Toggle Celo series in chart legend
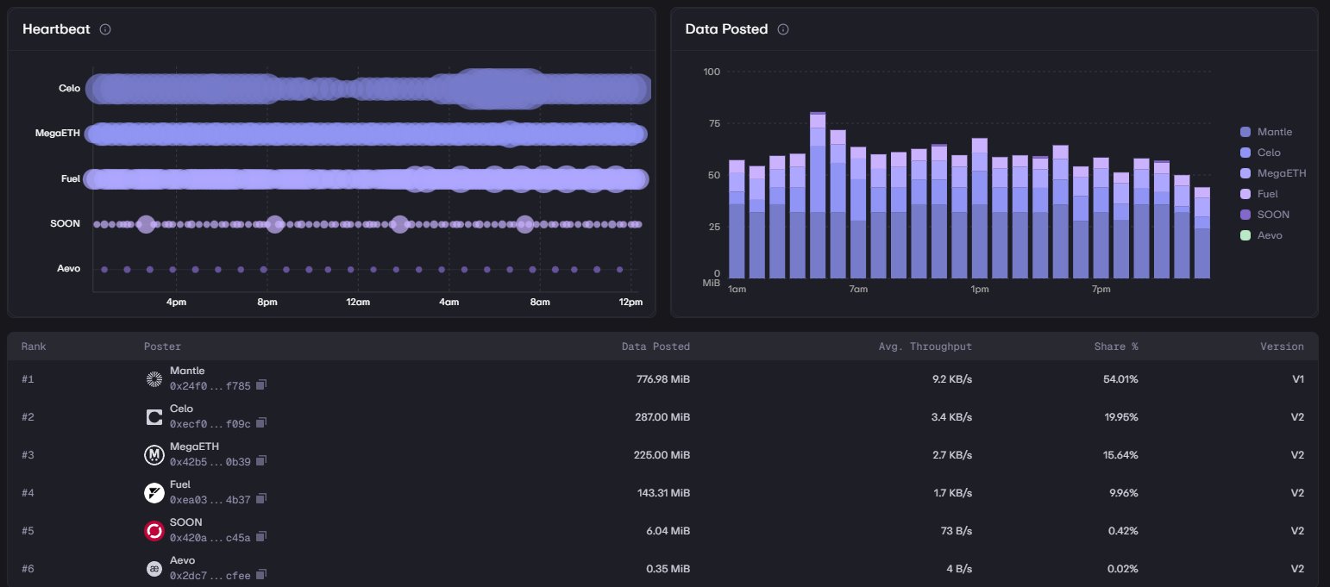 pos(1269,153)
